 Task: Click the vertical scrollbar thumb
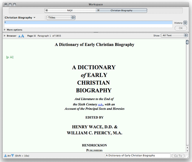click(187, 42)
